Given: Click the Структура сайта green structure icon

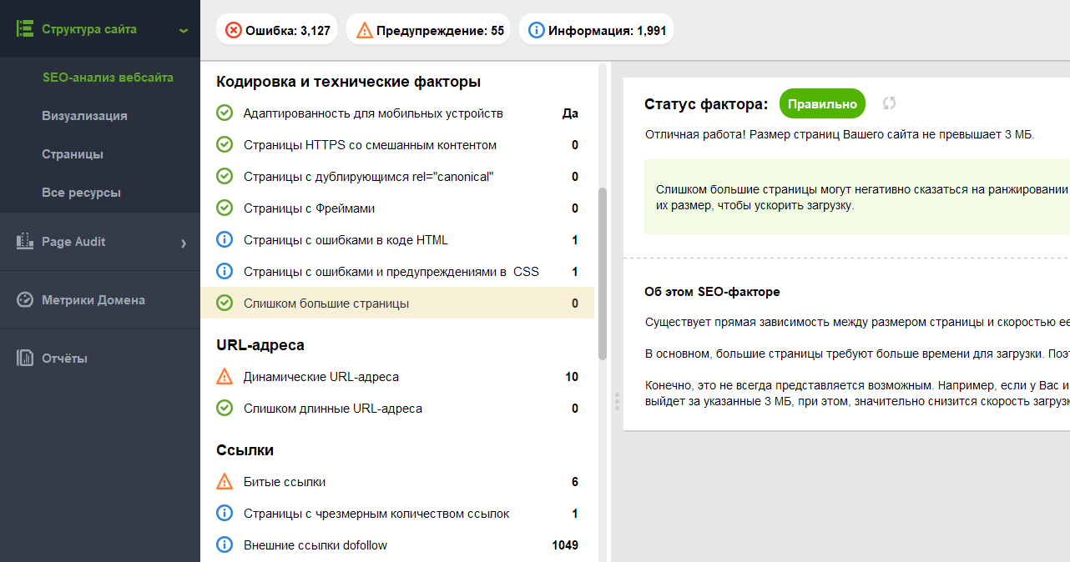Looking at the screenshot, I should (25, 28).
